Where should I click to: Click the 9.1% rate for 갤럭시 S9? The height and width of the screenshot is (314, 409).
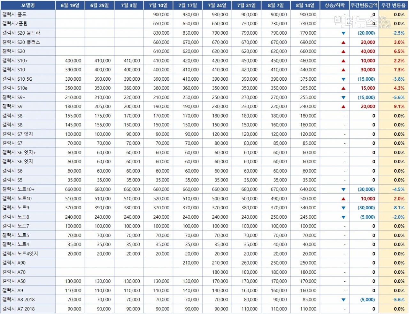399,107
